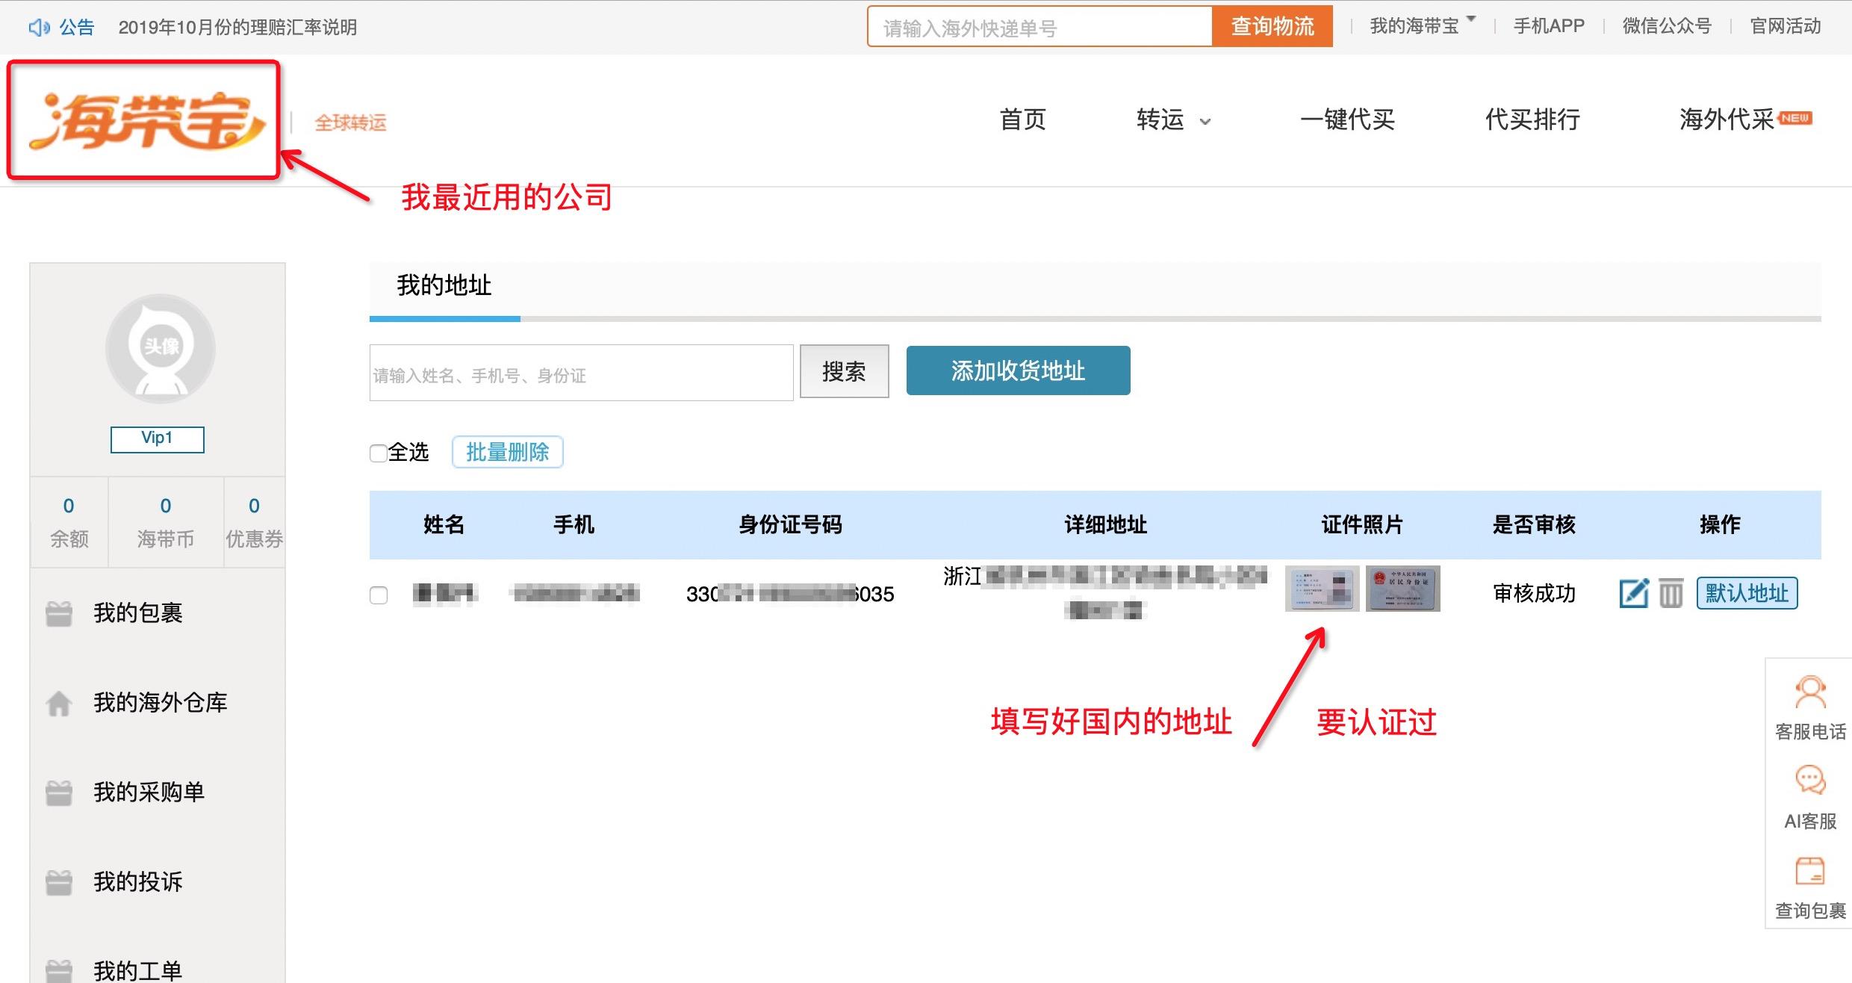This screenshot has height=983, width=1852.
Task: Switch to the 我的地址 tab
Action: click(444, 285)
